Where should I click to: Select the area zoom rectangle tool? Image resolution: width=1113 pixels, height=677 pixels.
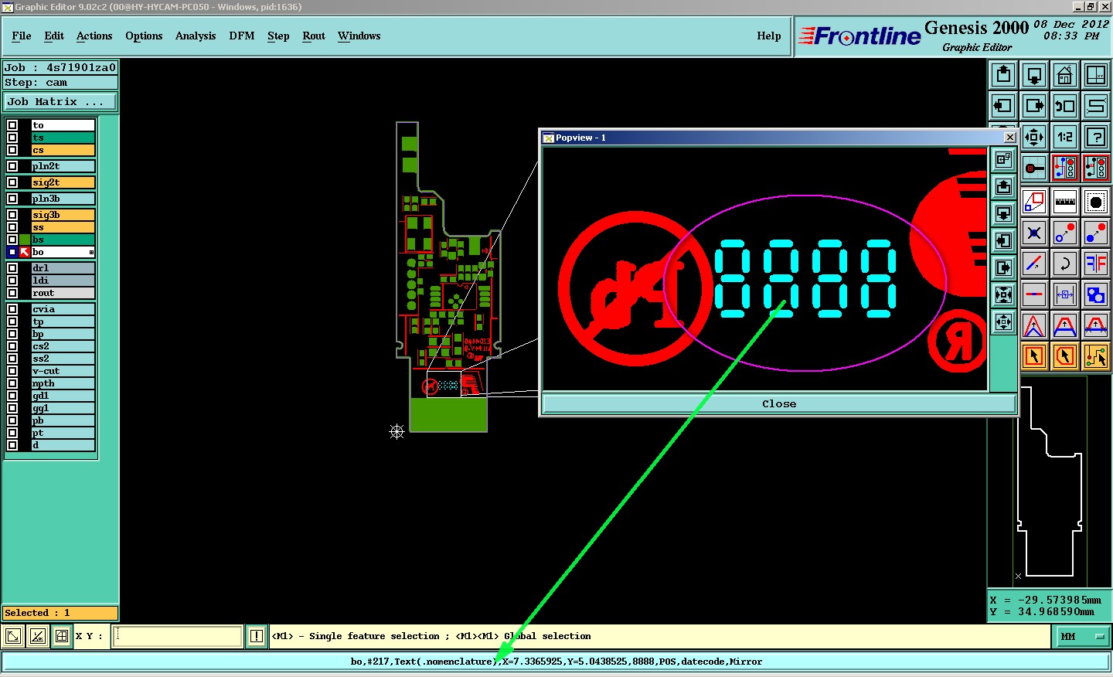coord(1034,202)
